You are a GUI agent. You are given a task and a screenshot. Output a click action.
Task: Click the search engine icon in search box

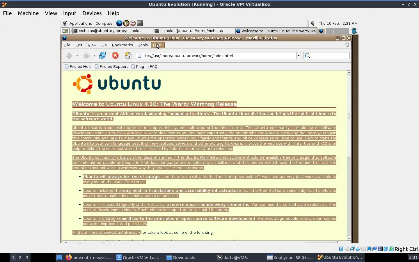click(308, 56)
